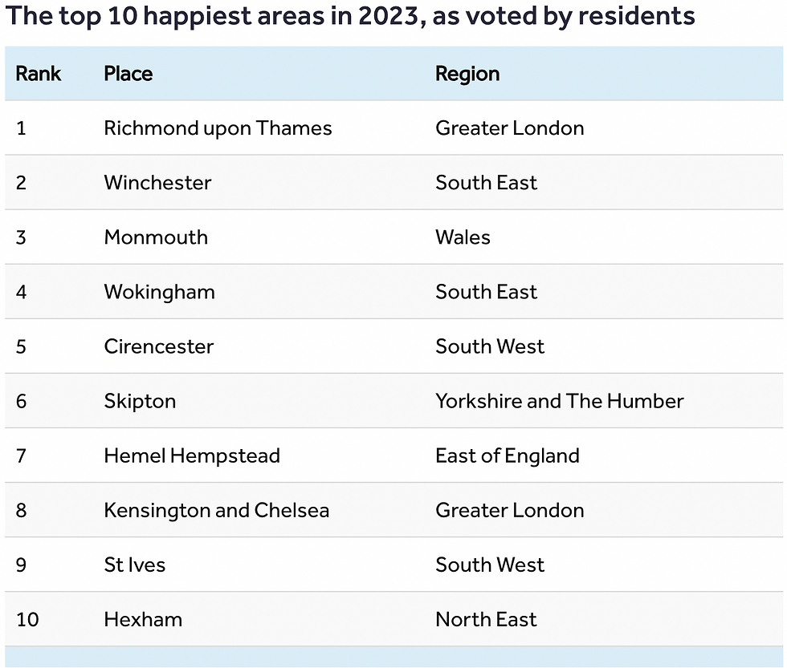Select Hemel Hempstead row entry

192,455
